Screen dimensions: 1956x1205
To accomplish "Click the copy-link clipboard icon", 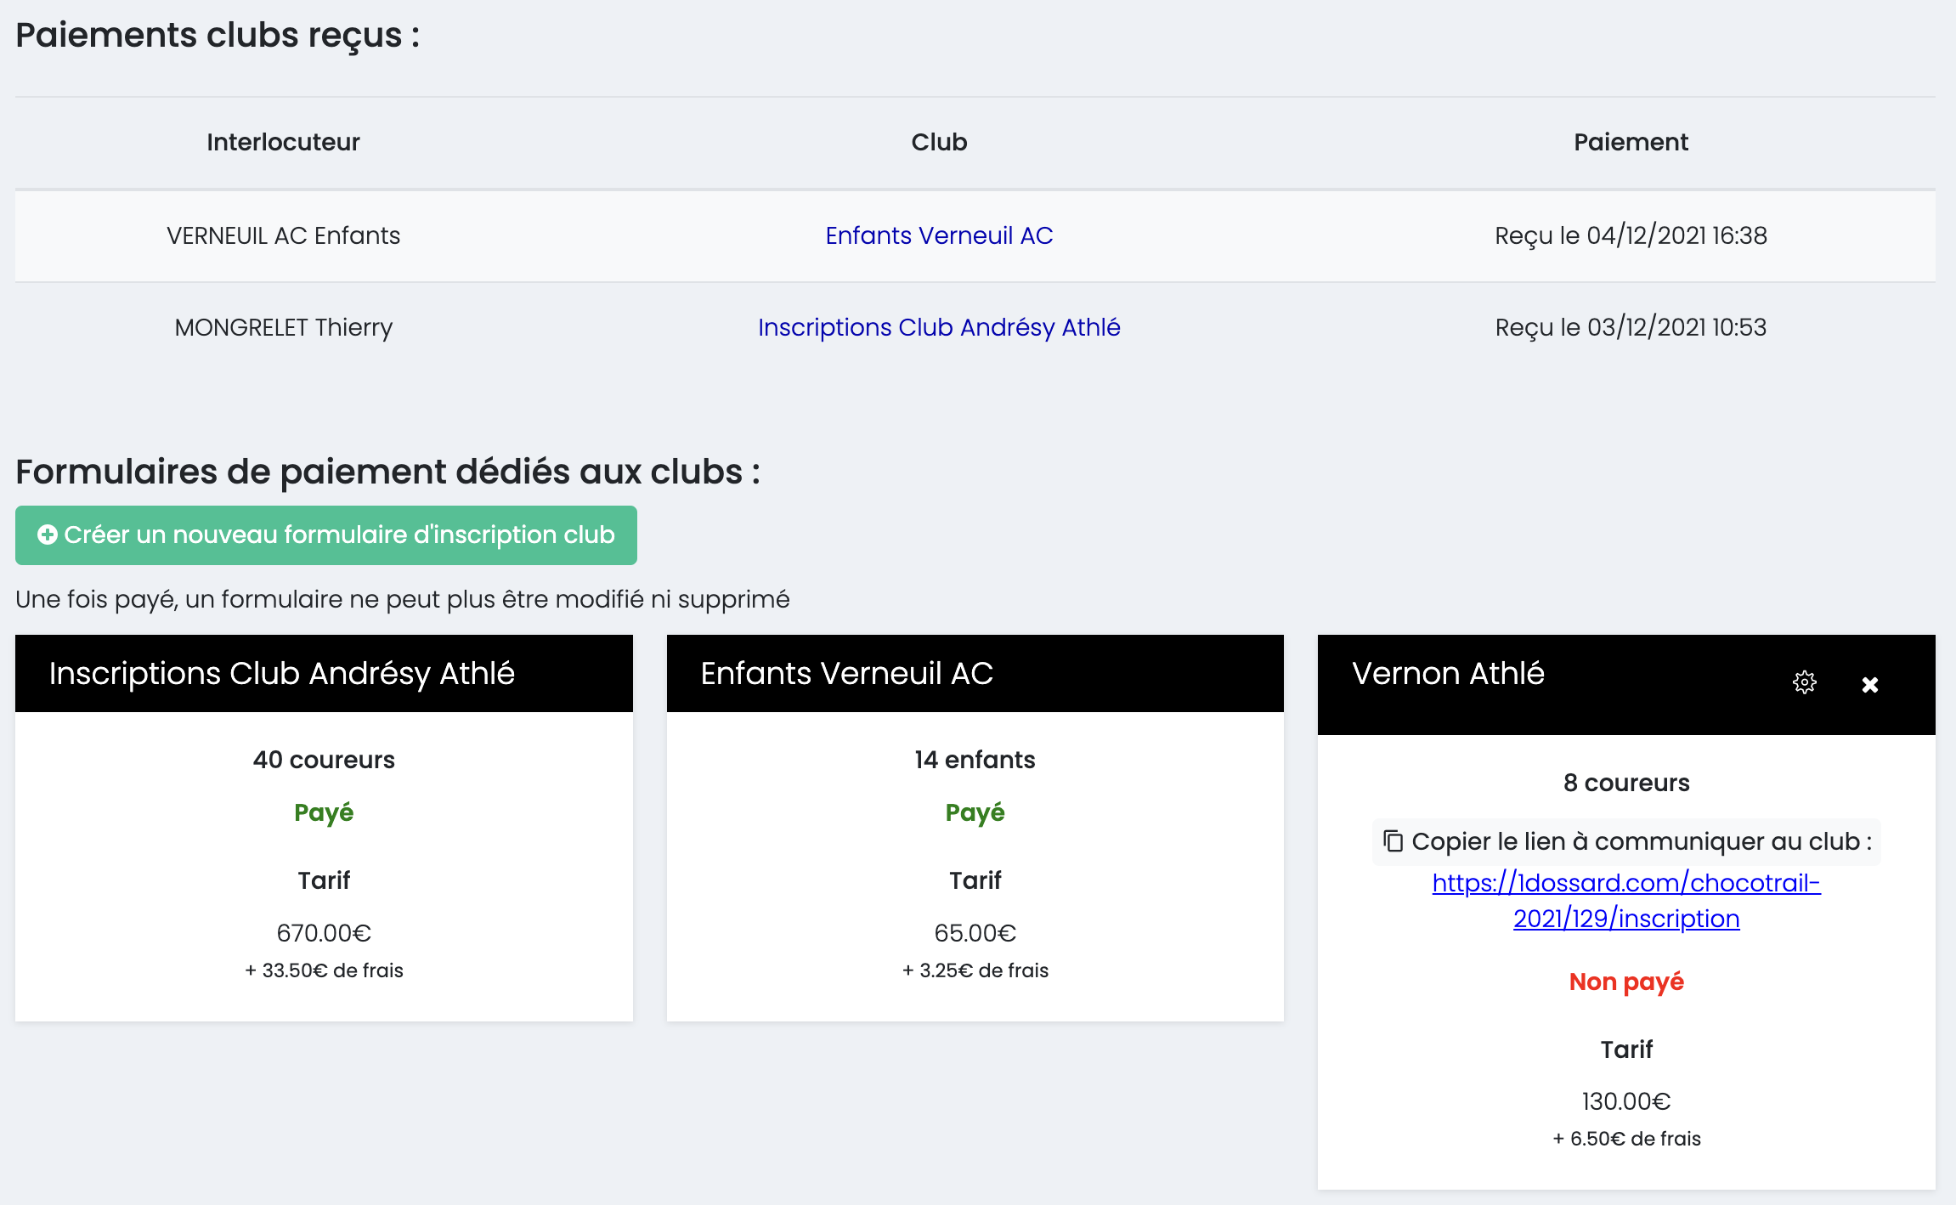I will click(x=1393, y=841).
